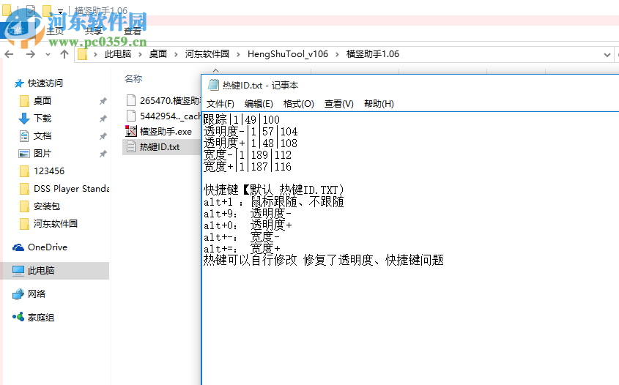Screen dimensions: 619x385
Task: Click the folder icon in the address bar
Action: [83, 54]
